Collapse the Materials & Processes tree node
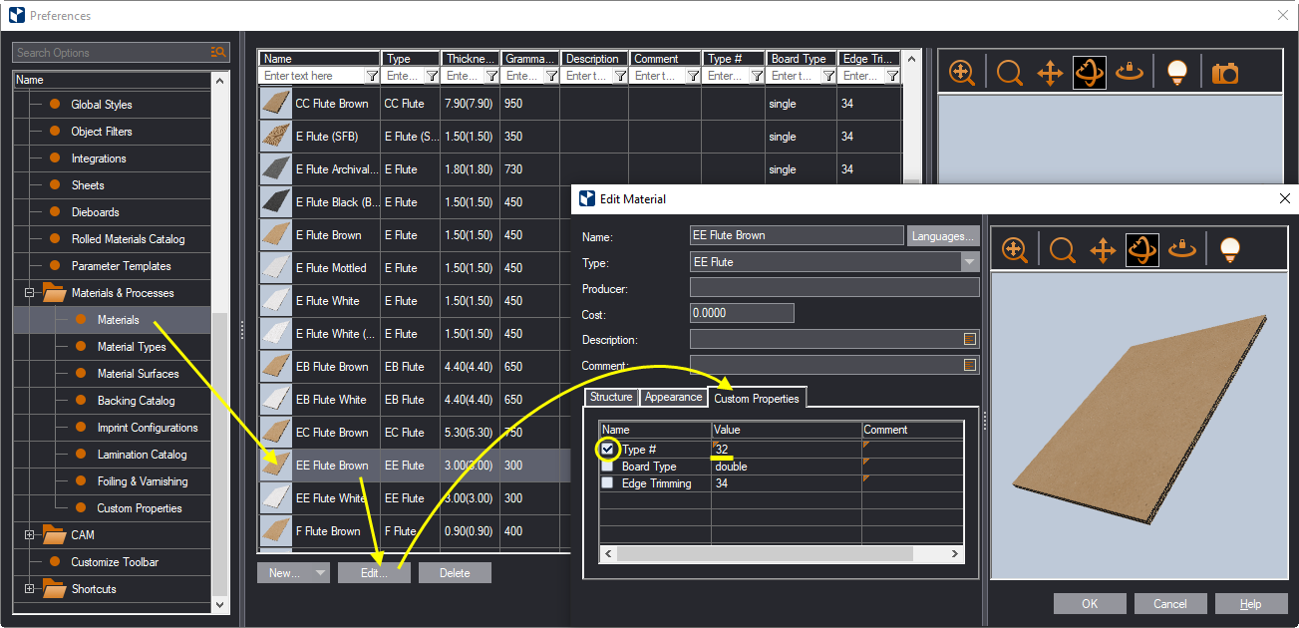 tap(30, 293)
